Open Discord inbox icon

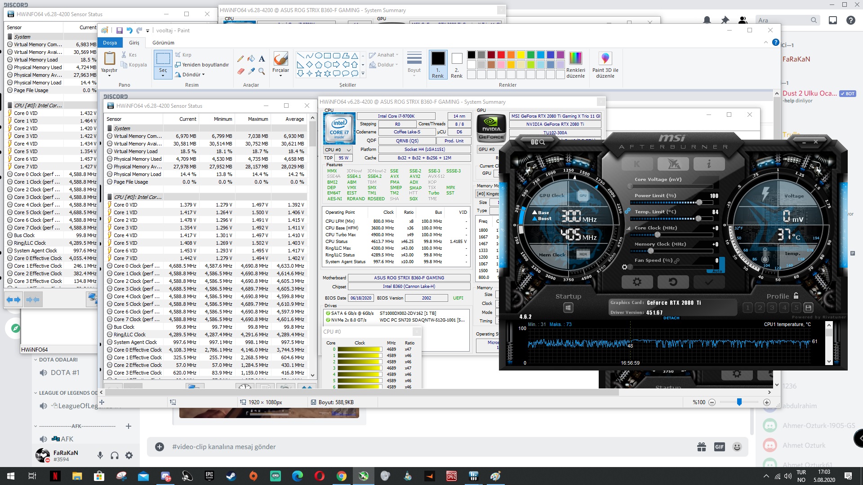[833, 20]
